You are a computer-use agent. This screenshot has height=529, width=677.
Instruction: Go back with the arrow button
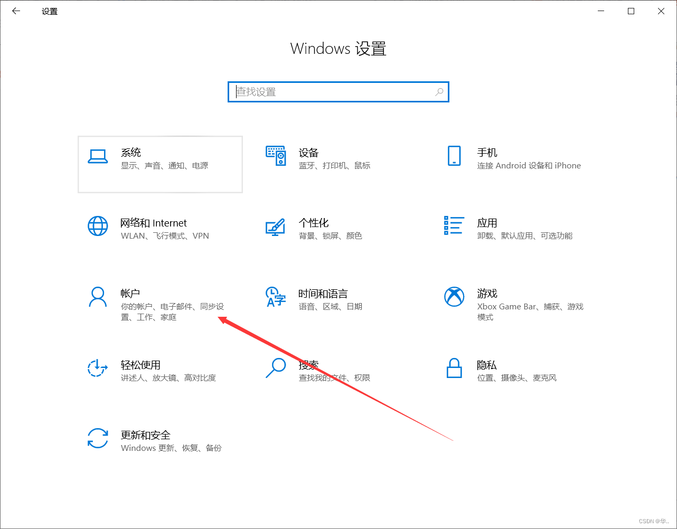[x=16, y=11]
